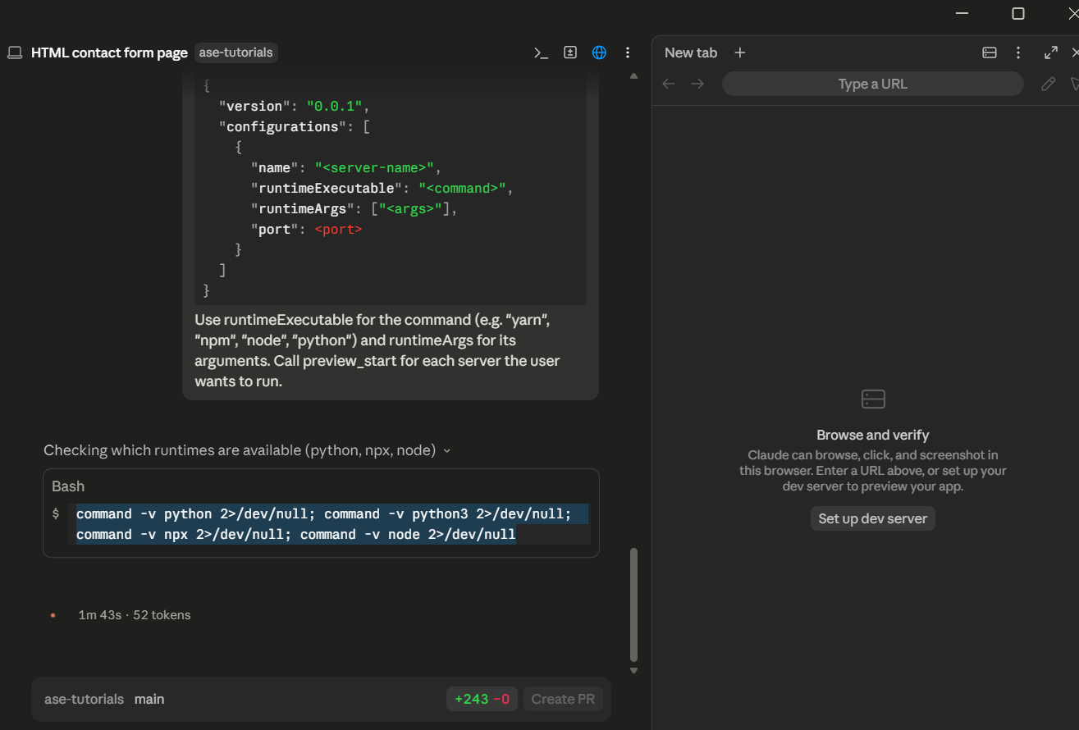Click ase-tutorials in the bottom bar
This screenshot has width=1079, height=730.
pyautogui.click(x=84, y=699)
